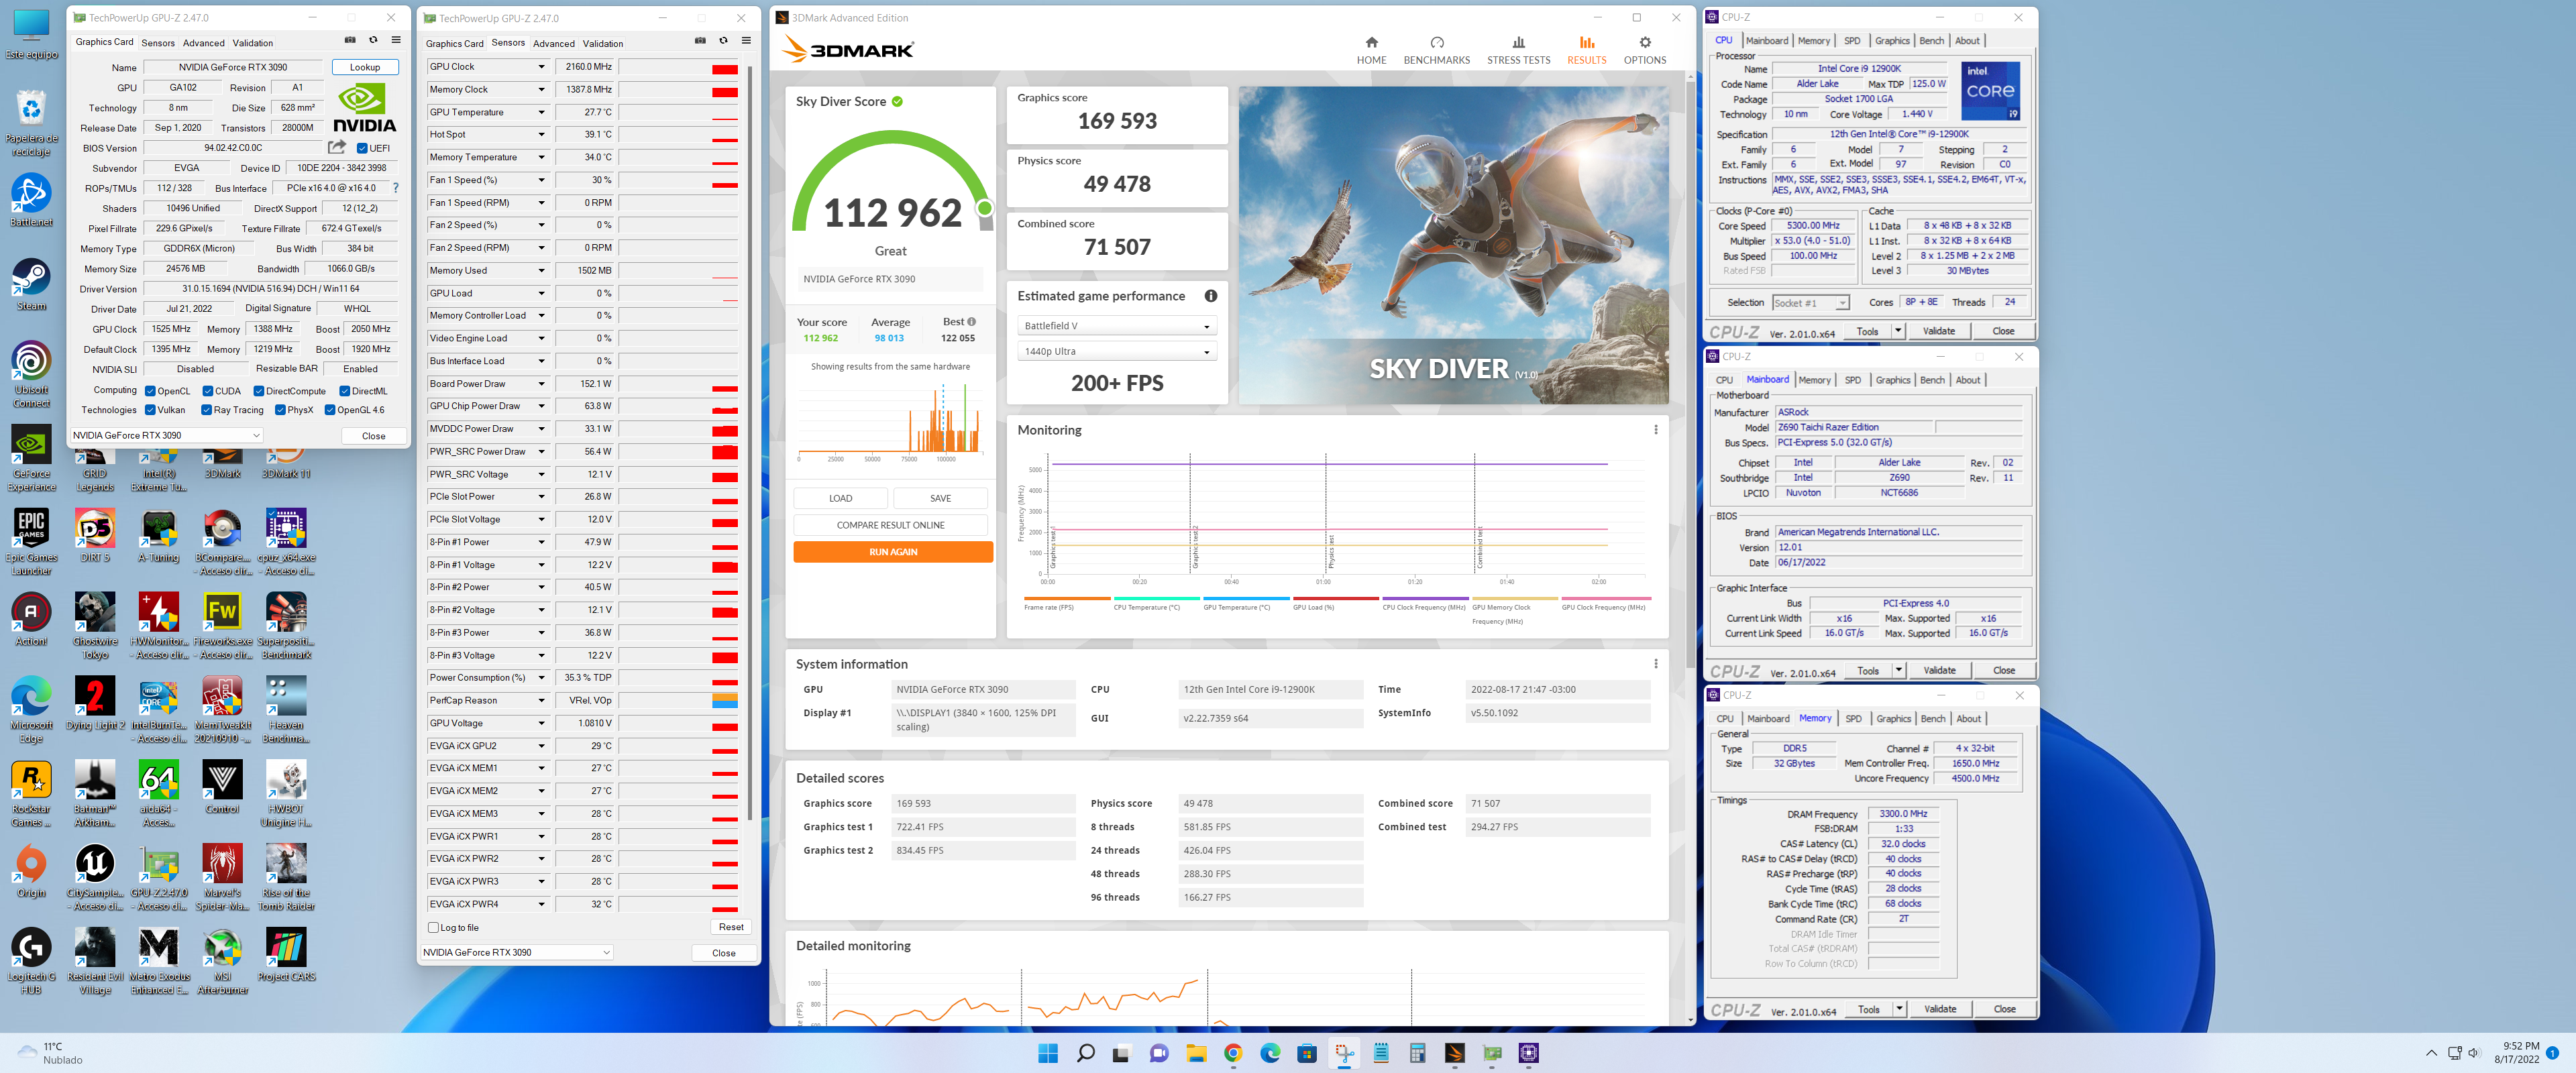Click camera icon in GPU-Z Sensors window

[x=700, y=41]
